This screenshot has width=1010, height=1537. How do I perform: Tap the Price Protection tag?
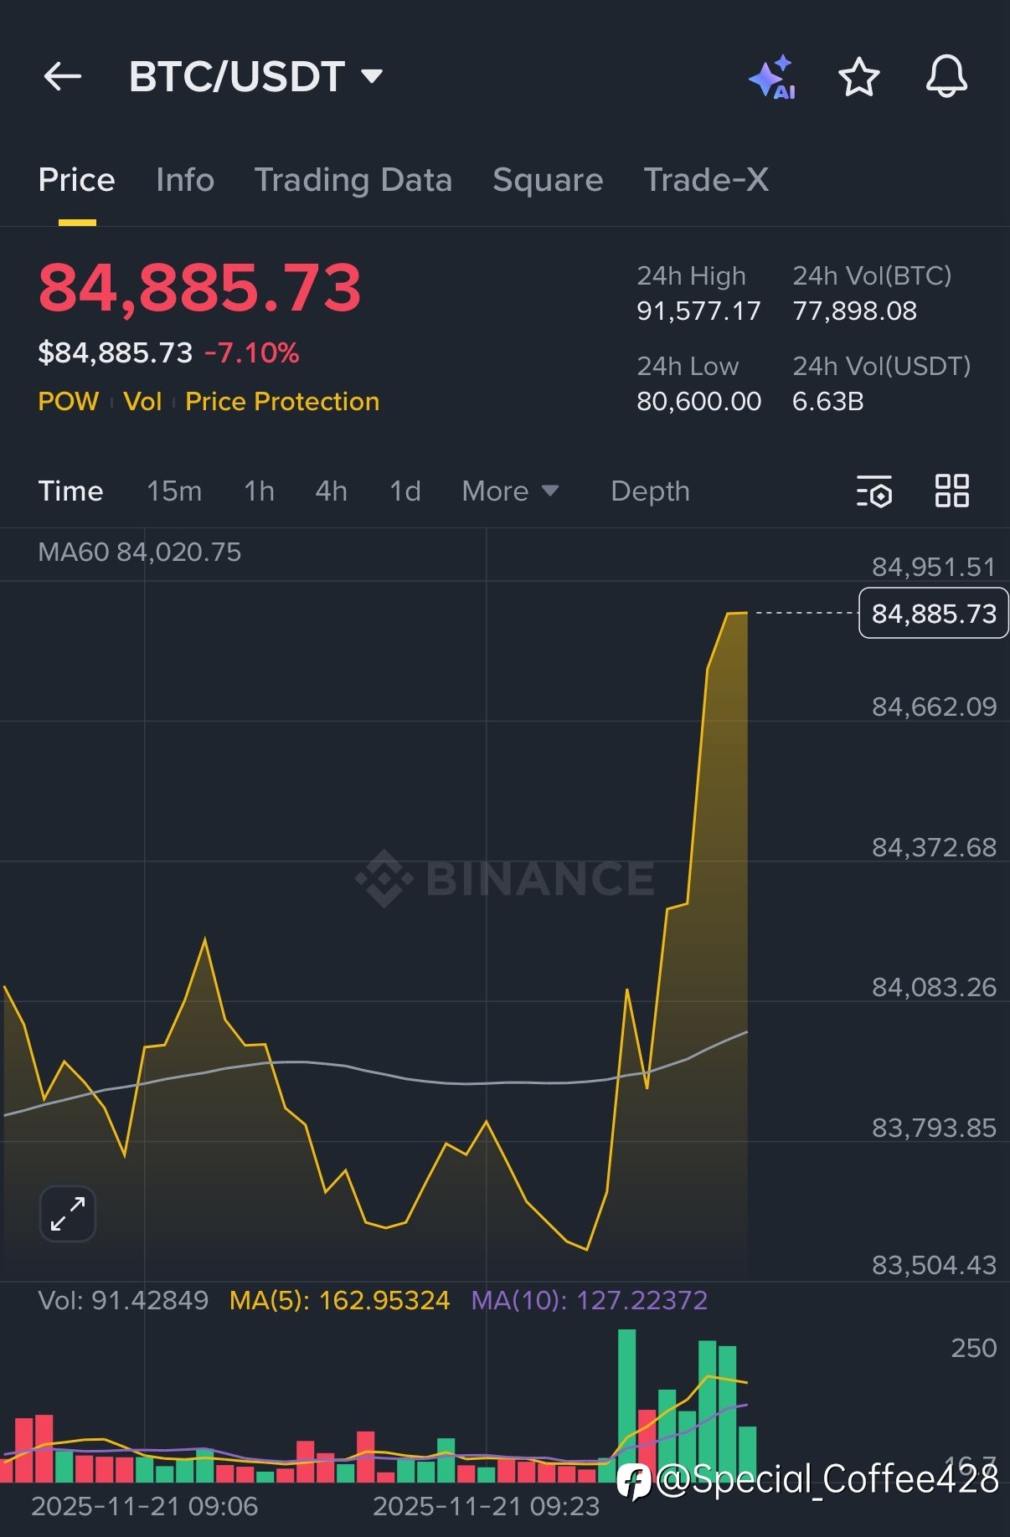click(282, 402)
